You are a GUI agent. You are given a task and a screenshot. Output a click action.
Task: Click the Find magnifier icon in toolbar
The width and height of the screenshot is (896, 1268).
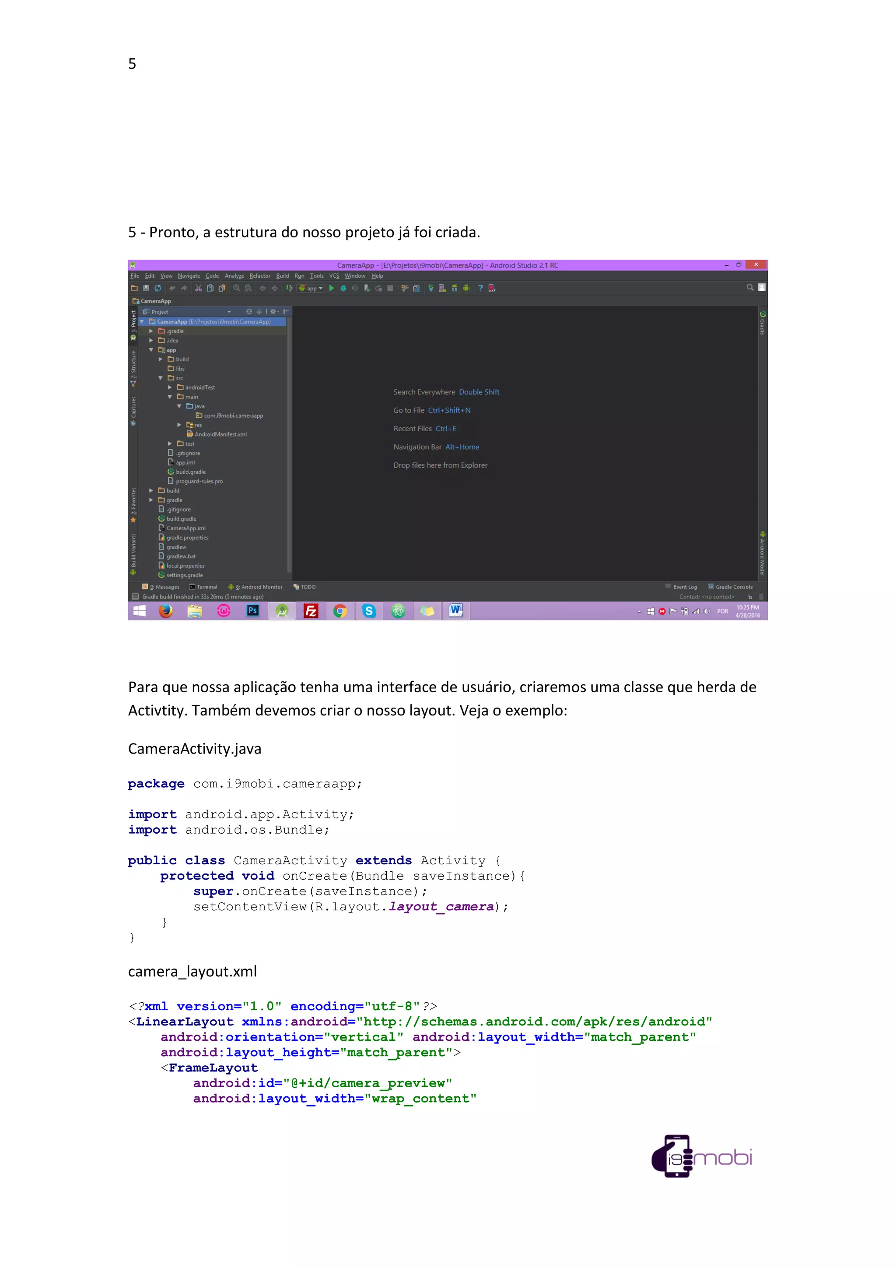coord(237,288)
